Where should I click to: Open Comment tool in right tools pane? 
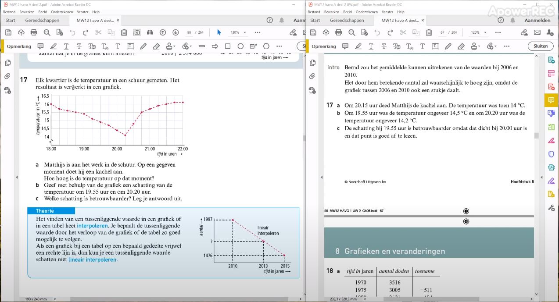pyautogui.click(x=552, y=100)
